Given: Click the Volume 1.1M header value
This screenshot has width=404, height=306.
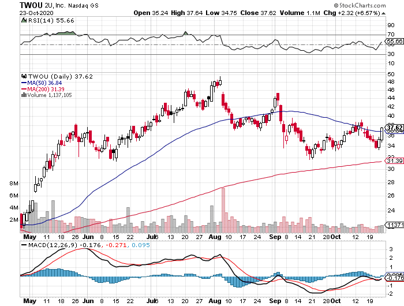Looking at the screenshot, I should coord(300,13).
